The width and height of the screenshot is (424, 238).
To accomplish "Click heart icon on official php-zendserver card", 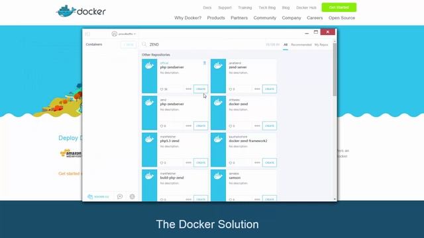I will [162, 89].
